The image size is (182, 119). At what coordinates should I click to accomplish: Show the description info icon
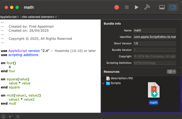(3, 117)
